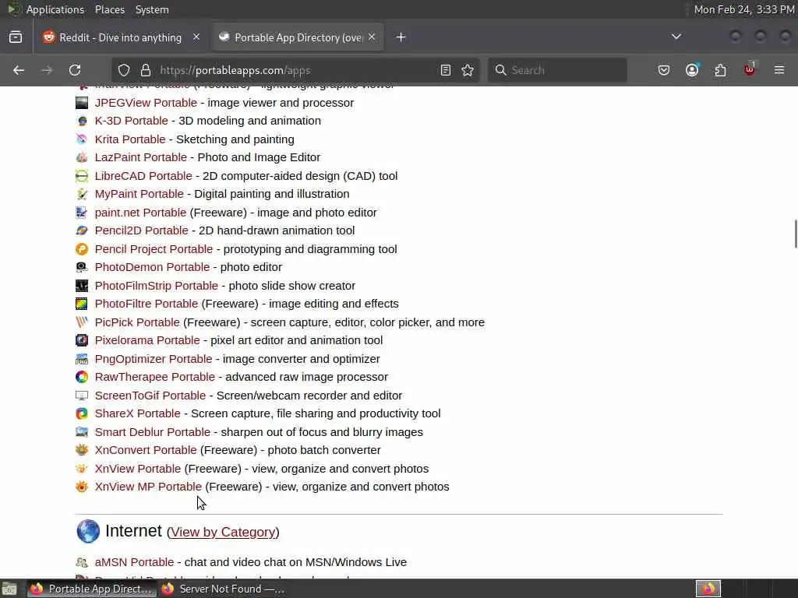
Task: Click the MyPaint Portable app icon
Action: click(x=81, y=194)
